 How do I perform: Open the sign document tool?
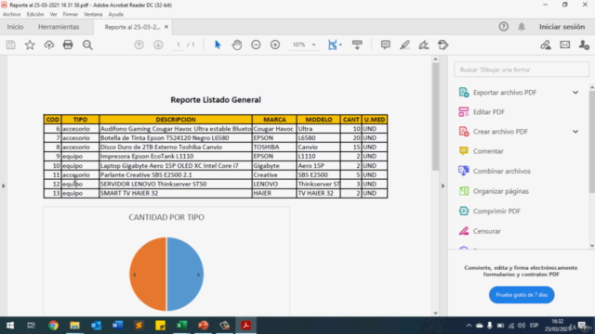pyautogui.click(x=424, y=45)
